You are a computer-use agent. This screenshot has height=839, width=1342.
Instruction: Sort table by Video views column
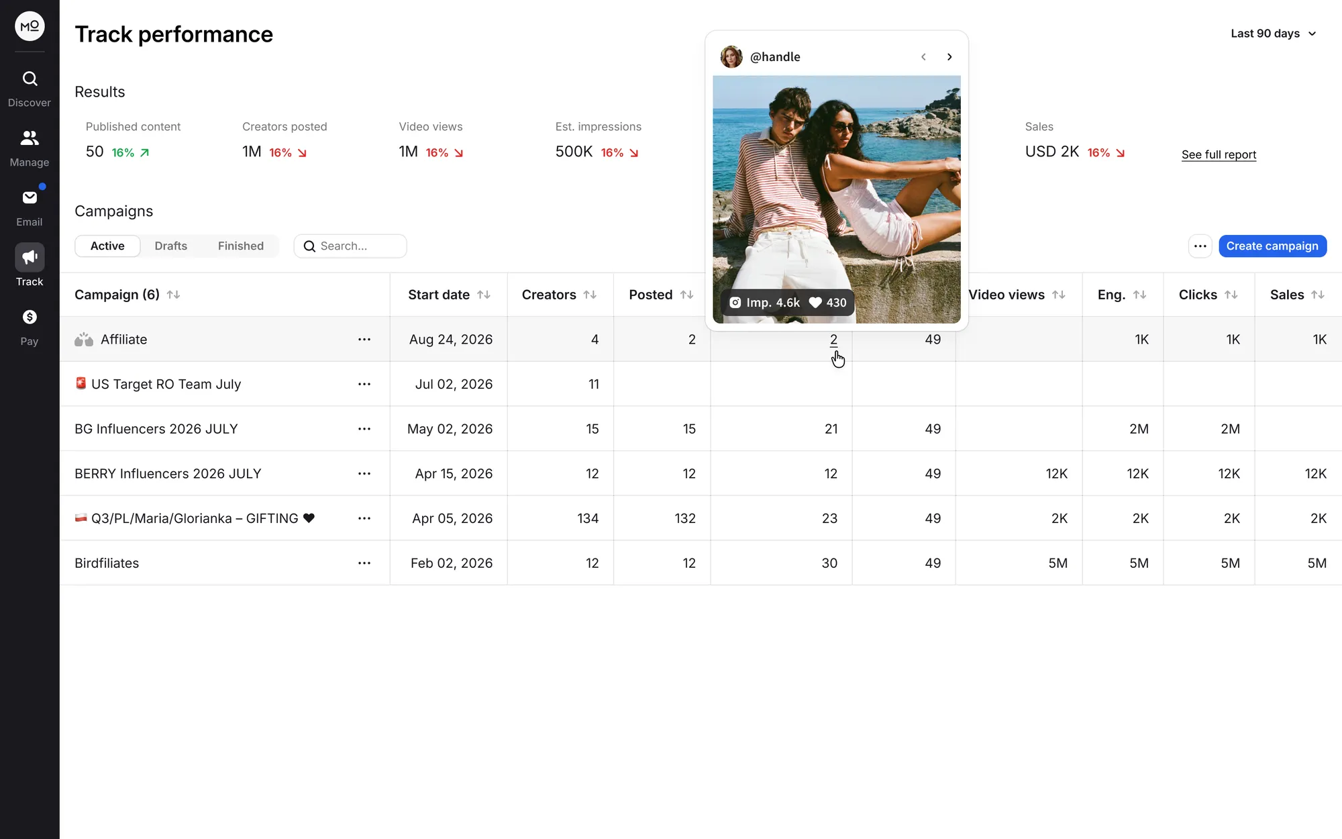tap(1059, 295)
